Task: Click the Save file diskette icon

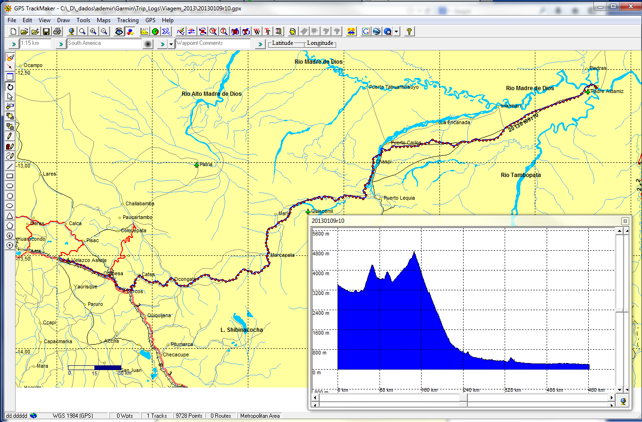Action: tap(46, 32)
